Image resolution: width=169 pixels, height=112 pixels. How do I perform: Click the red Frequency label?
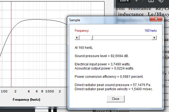tap(82, 31)
